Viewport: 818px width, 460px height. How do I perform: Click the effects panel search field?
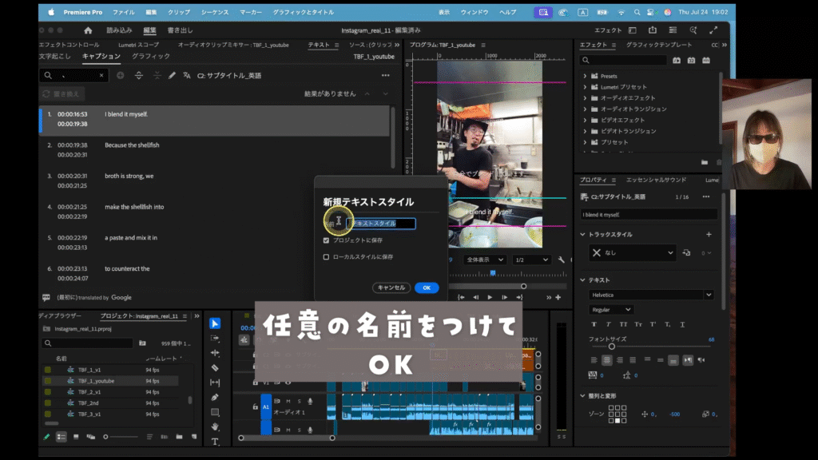(x=624, y=61)
